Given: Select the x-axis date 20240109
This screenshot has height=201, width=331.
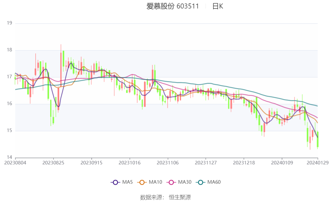Looking at the screenshot, I should pyautogui.click(x=282, y=163).
